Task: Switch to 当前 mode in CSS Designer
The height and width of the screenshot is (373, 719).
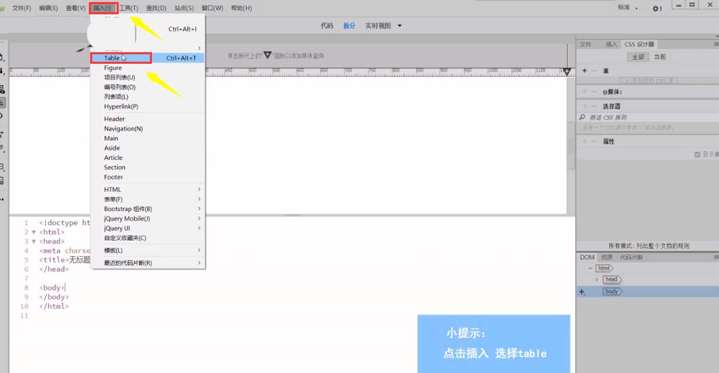Action: (x=659, y=57)
